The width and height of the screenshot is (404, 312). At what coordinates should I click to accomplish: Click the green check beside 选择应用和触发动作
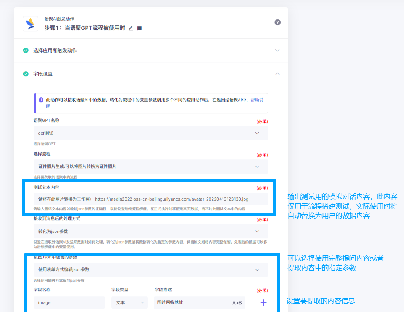click(x=26, y=50)
